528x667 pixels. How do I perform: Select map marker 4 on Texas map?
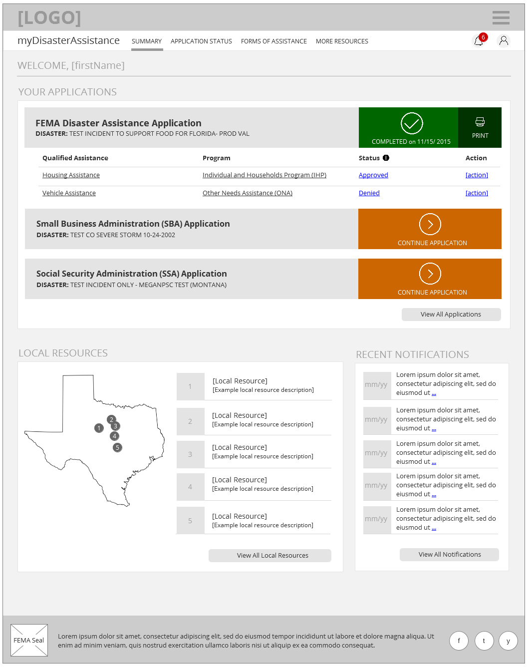coord(114,436)
